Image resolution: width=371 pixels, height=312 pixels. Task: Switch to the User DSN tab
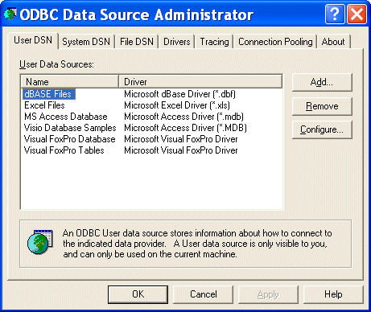(x=33, y=40)
